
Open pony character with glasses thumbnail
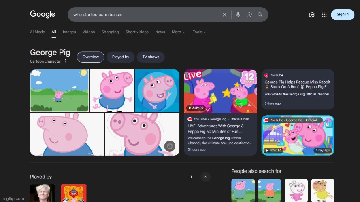pos(323,190)
